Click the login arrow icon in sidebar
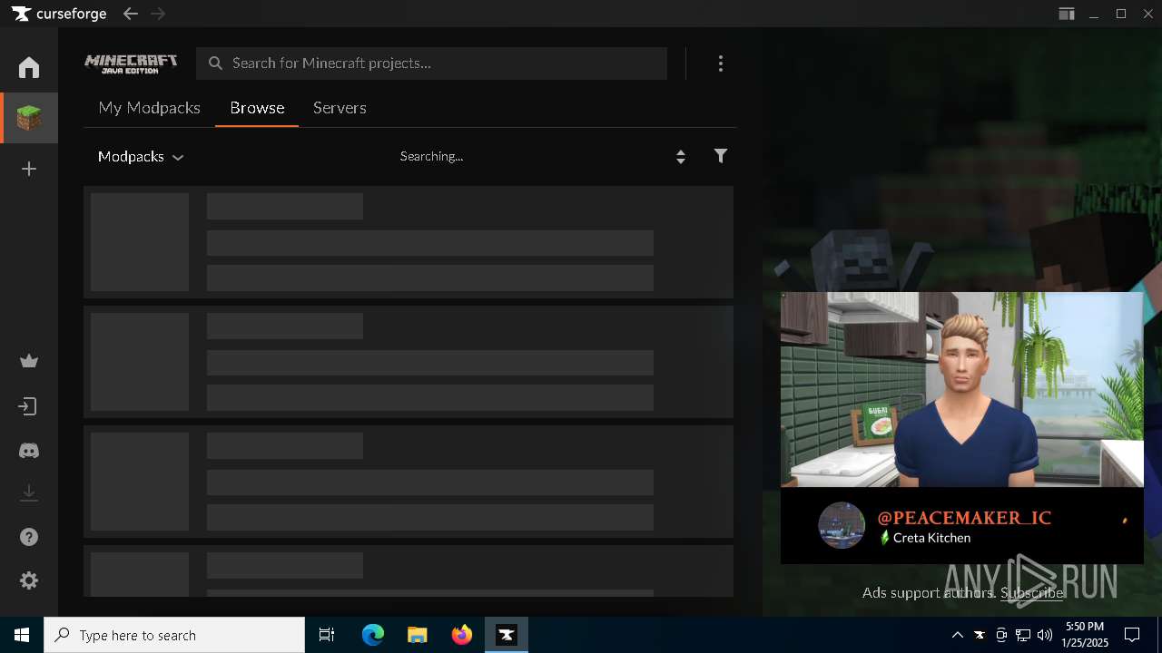 pyautogui.click(x=29, y=406)
